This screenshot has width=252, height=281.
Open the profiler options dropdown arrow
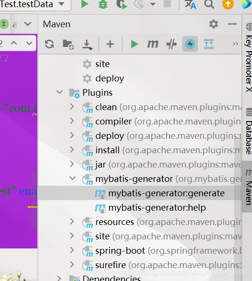(x=153, y=4)
